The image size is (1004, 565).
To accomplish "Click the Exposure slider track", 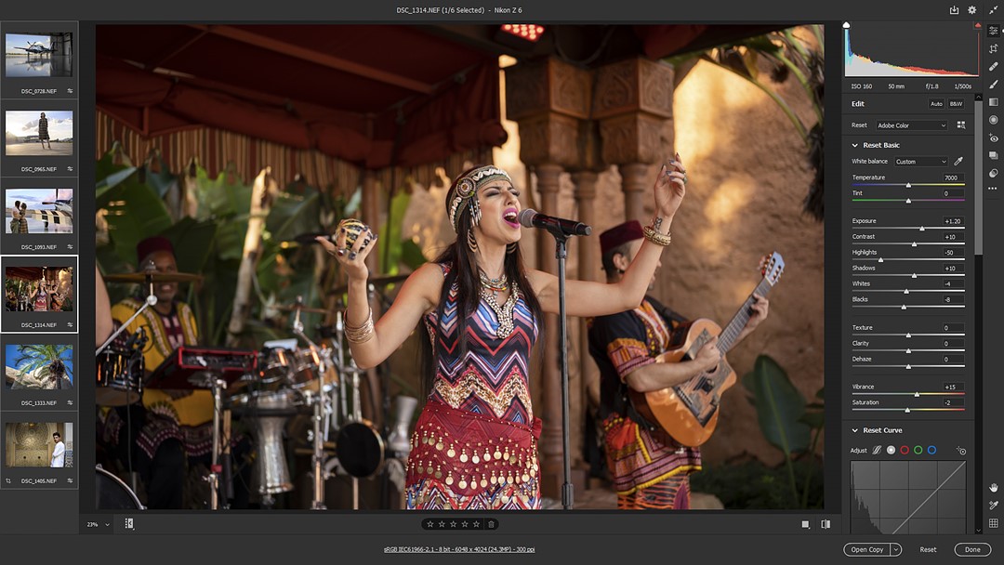I will [x=908, y=229].
